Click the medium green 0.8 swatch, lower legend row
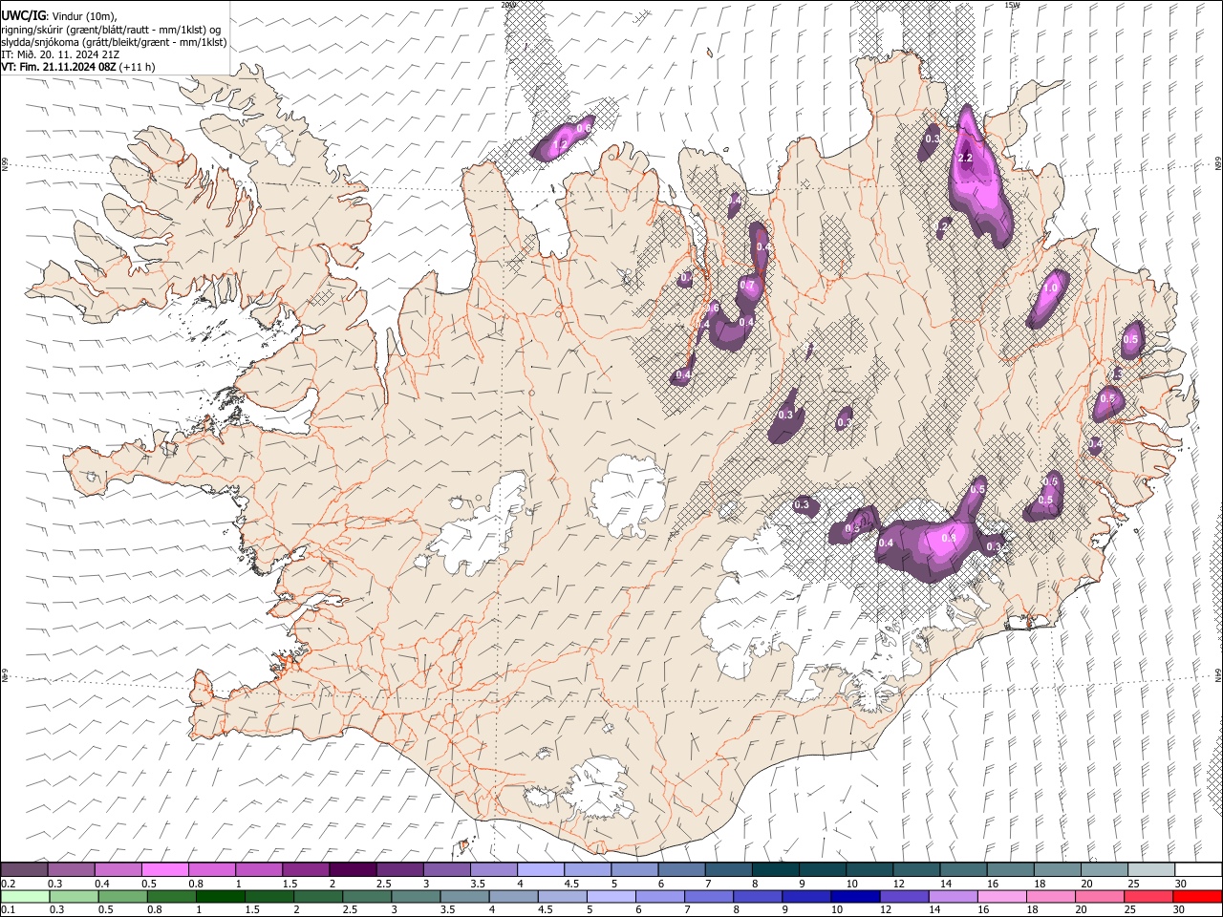 coord(171,896)
